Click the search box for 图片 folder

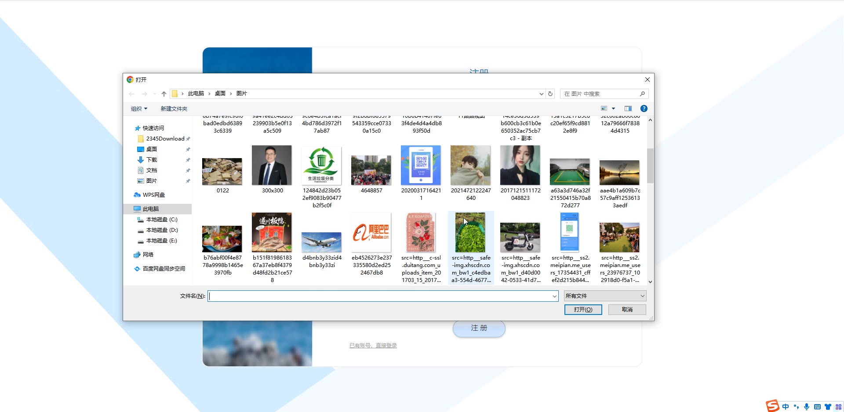click(604, 94)
